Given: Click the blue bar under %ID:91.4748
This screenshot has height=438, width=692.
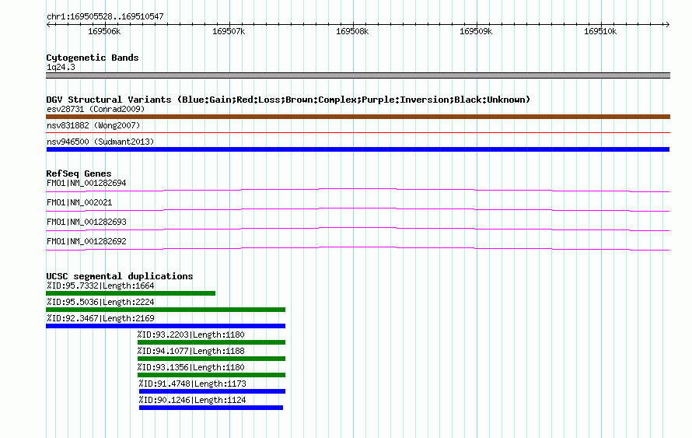Looking at the screenshot, I should tap(212, 391).
